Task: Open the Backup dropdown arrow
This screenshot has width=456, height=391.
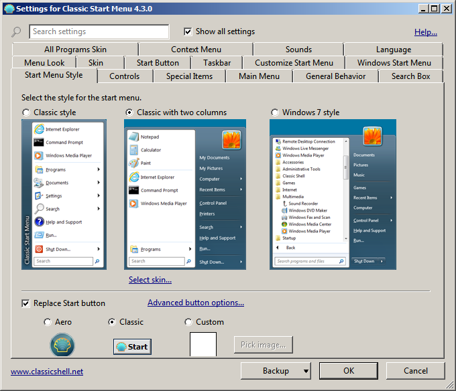Action: (x=306, y=371)
